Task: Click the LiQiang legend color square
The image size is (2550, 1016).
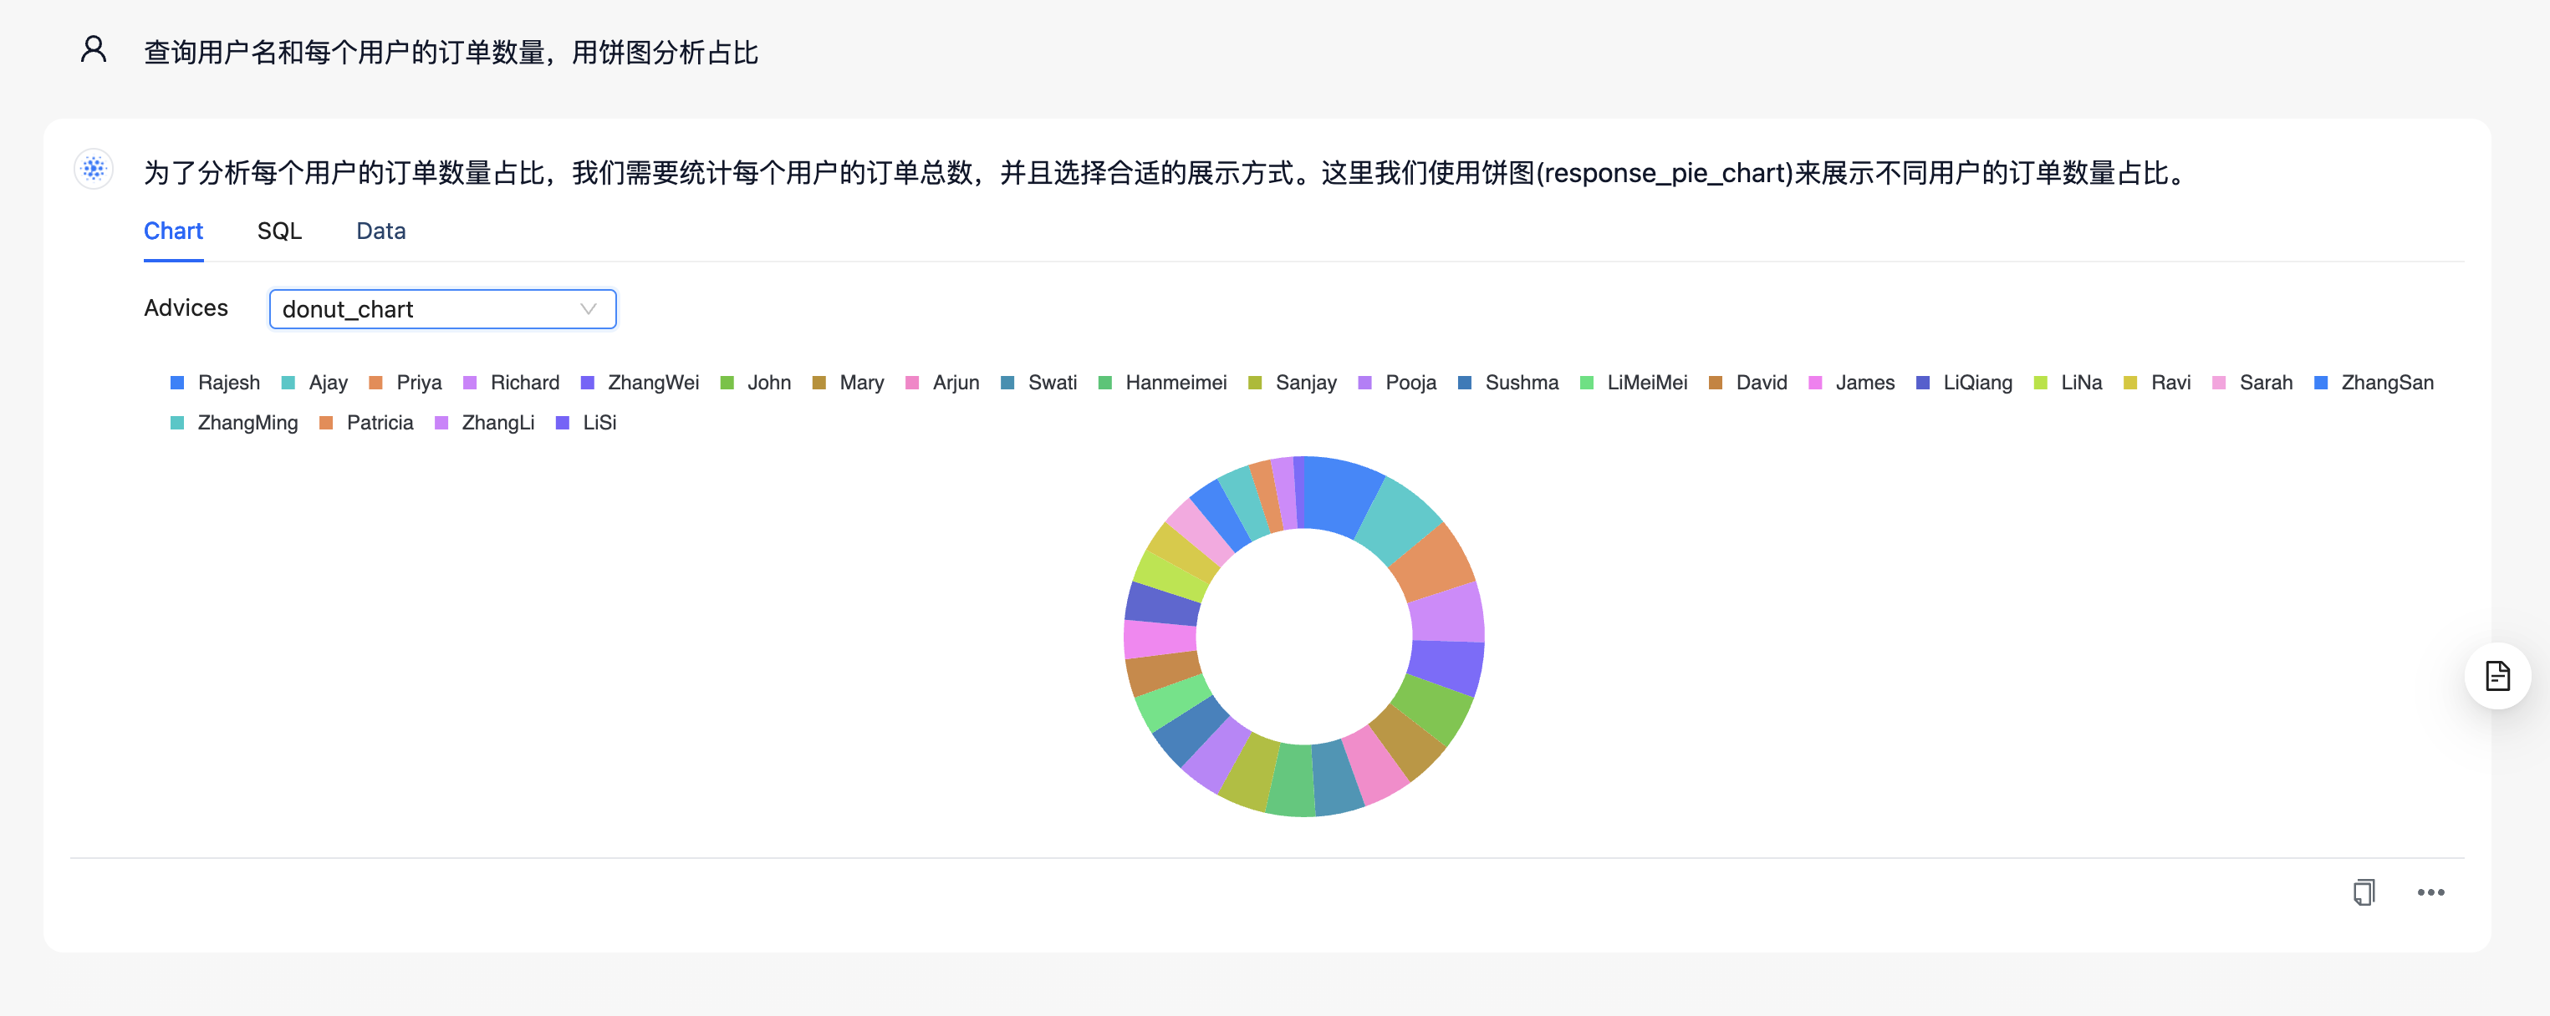Action: (x=1922, y=383)
